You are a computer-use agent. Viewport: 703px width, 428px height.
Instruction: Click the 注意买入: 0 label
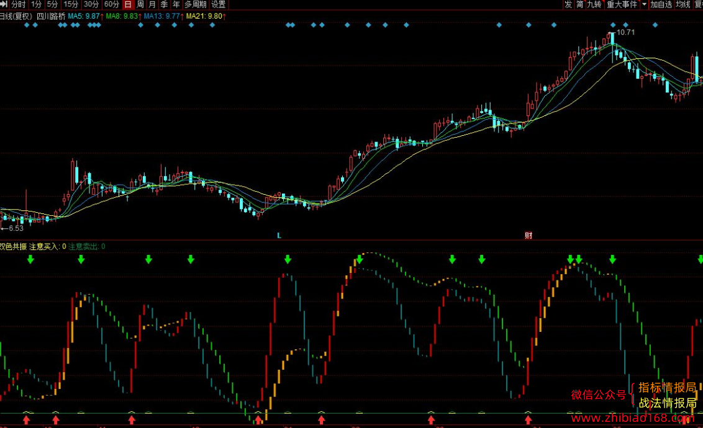(48, 247)
